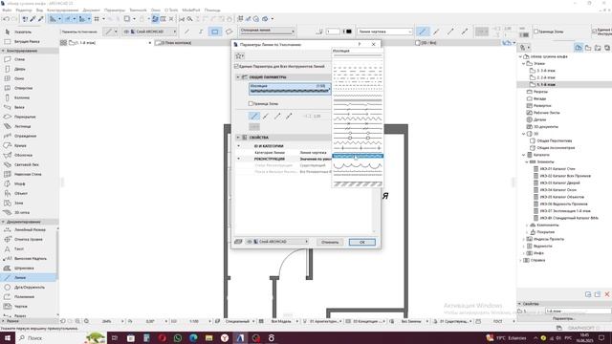612x344 pixels.
Task: Open the File (Файл) menu
Action: [7, 11]
